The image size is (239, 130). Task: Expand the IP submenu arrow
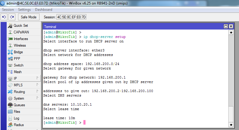pyautogui.click(x=37, y=78)
